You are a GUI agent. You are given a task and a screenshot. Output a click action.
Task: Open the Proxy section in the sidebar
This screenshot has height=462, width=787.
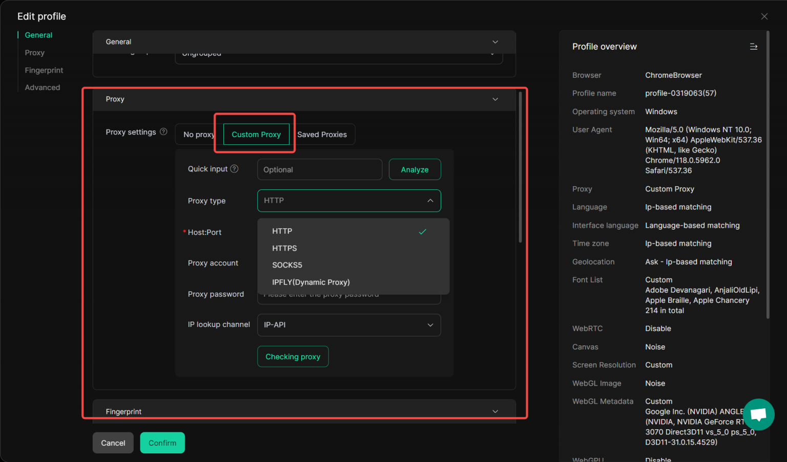[x=34, y=52]
